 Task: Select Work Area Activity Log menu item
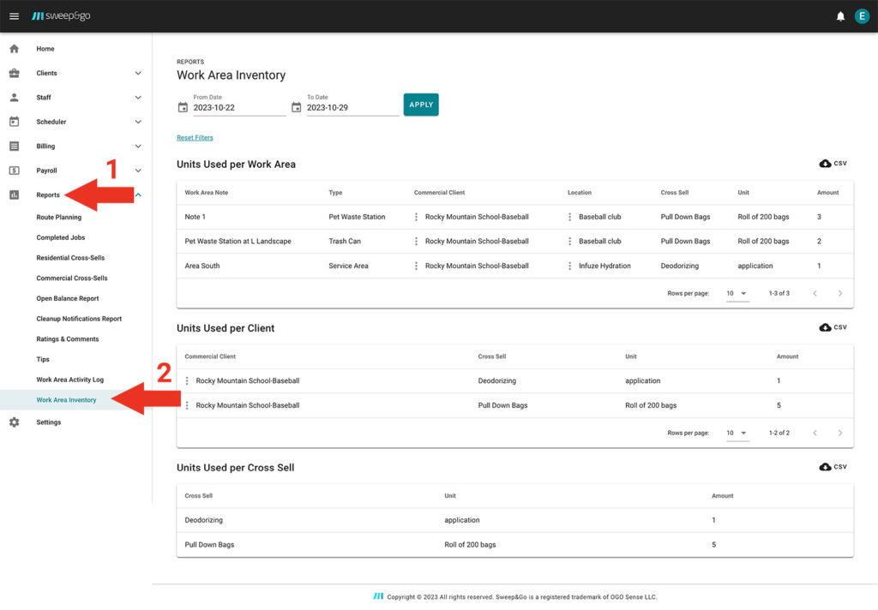click(x=69, y=380)
